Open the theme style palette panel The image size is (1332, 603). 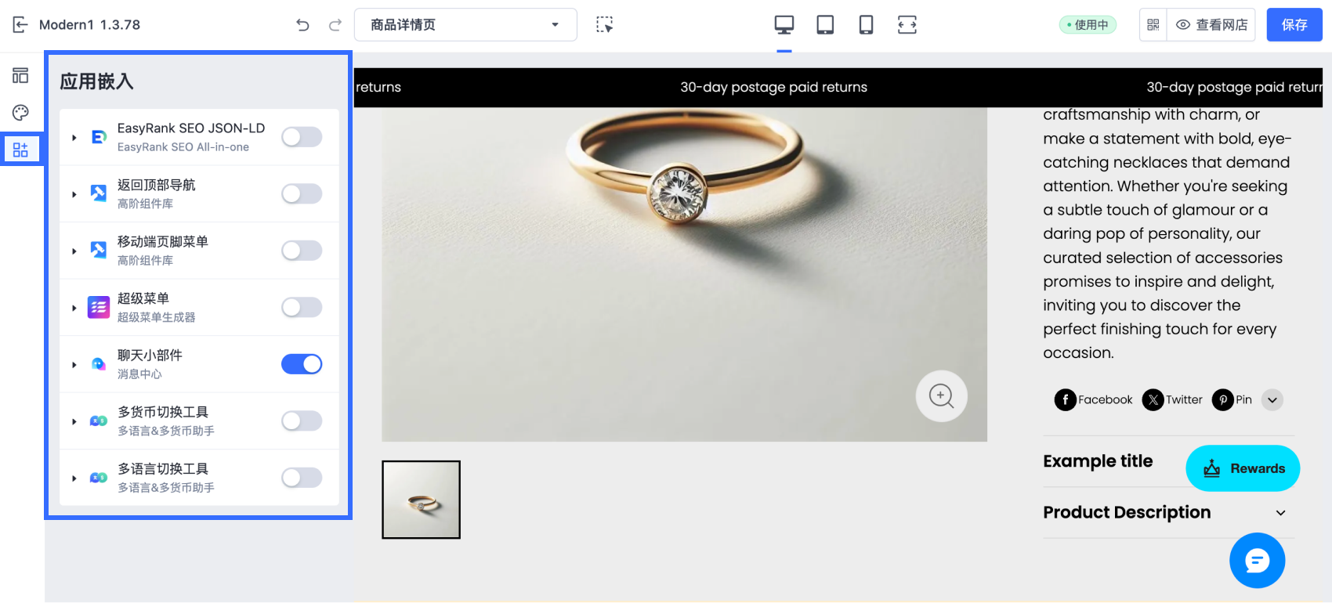coord(20,113)
